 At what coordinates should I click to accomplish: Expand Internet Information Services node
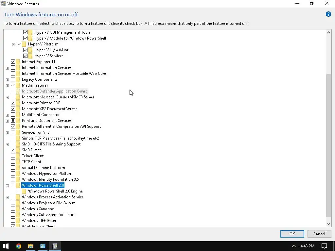point(7,68)
